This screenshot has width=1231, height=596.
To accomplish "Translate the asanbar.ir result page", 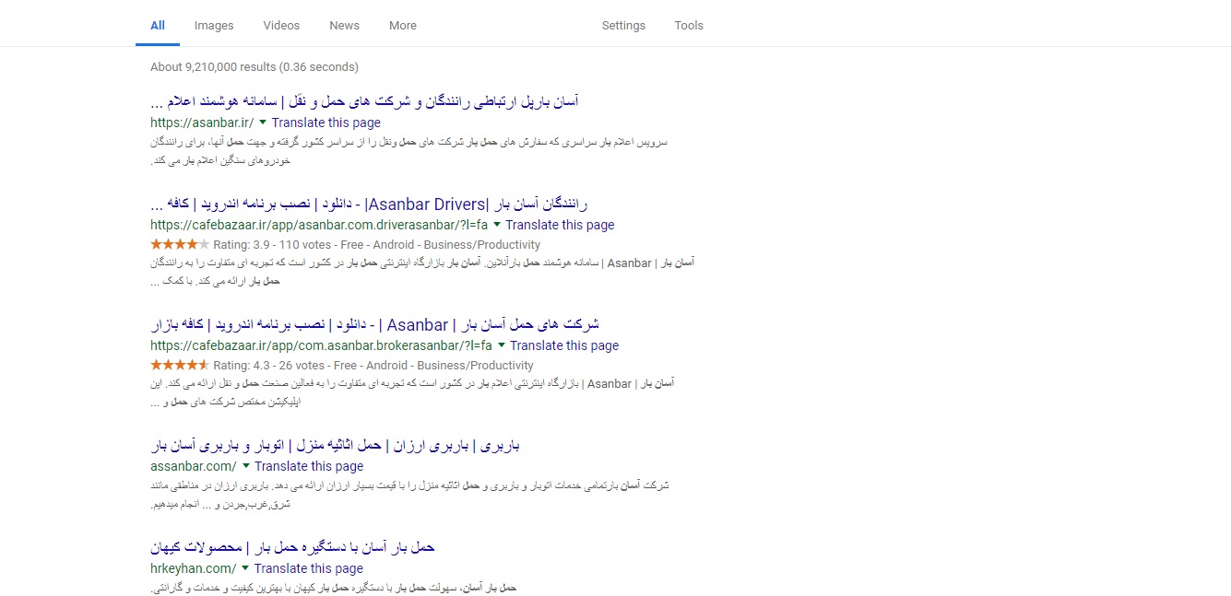I will click(x=326, y=123).
